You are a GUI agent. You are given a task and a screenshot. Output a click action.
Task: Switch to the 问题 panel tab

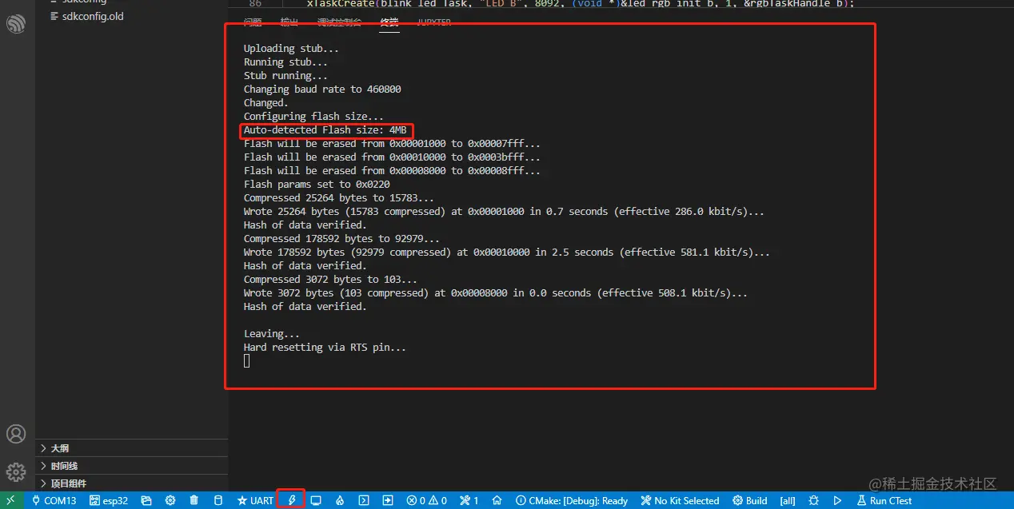click(253, 22)
